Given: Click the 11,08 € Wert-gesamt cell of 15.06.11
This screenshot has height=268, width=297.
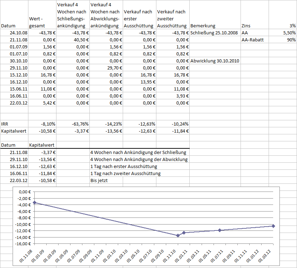Looking at the screenshot, I should tap(42, 89).
